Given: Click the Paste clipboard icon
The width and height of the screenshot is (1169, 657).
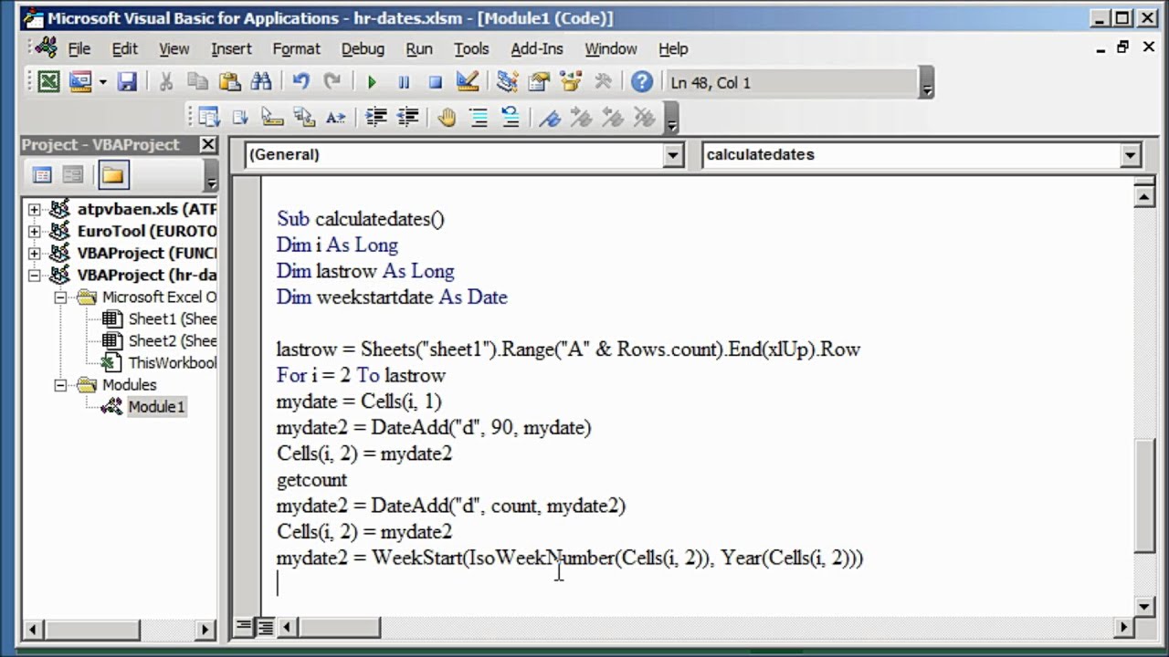Looking at the screenshot, I should pos(229,82).
